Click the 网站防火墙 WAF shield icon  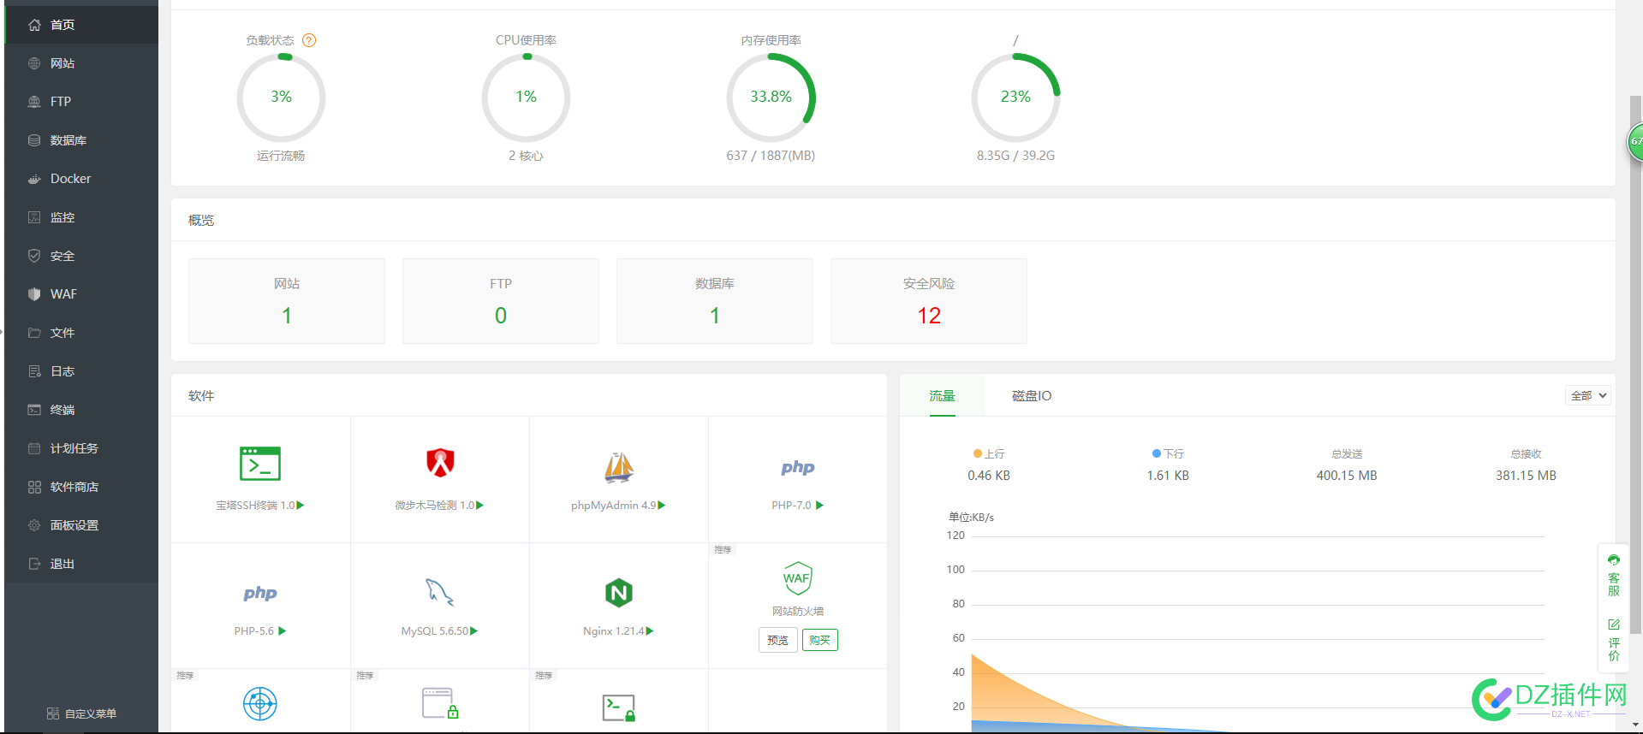[797, 578]
